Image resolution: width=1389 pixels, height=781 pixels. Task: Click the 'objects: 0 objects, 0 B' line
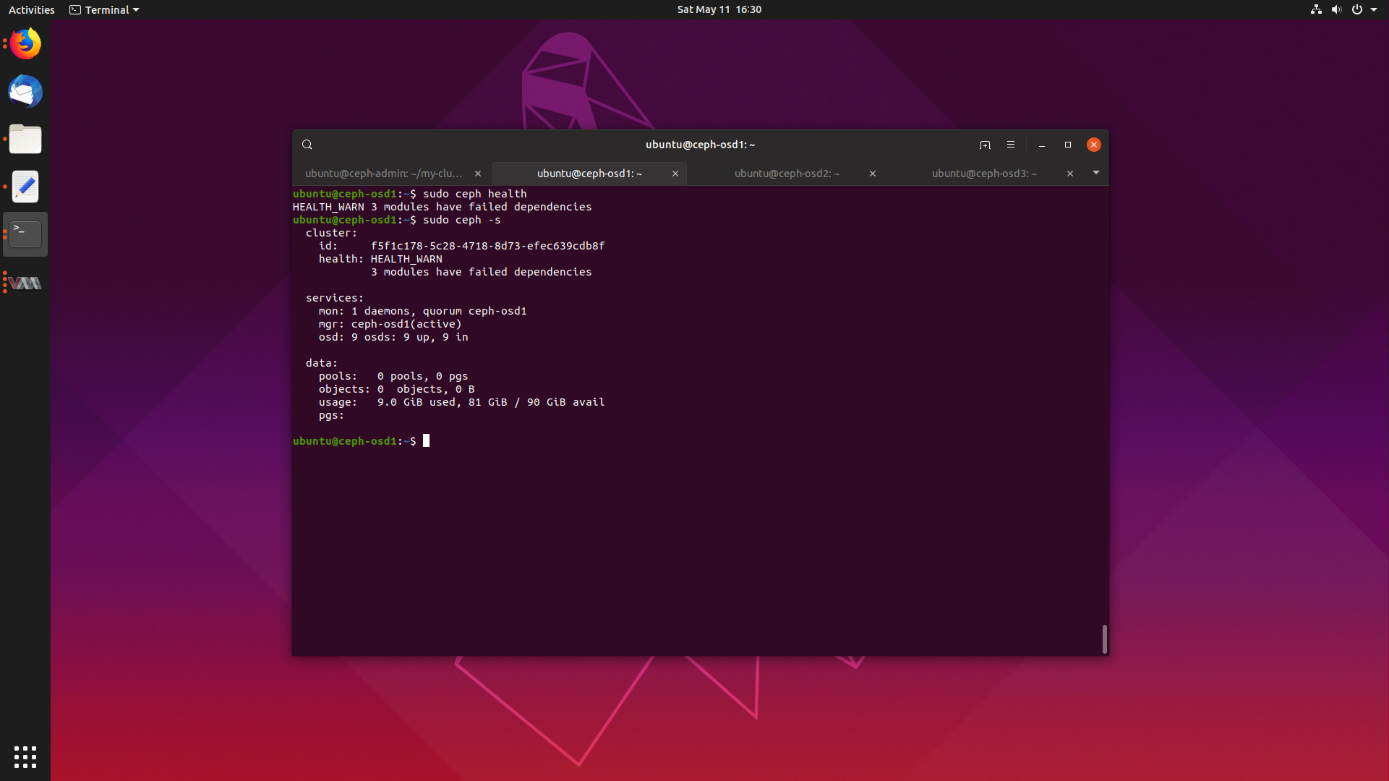396,389
